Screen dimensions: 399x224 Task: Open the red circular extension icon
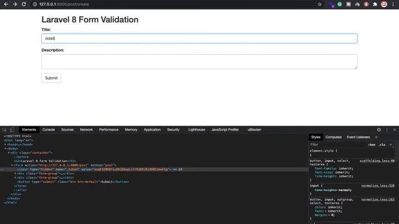[366, 4]
